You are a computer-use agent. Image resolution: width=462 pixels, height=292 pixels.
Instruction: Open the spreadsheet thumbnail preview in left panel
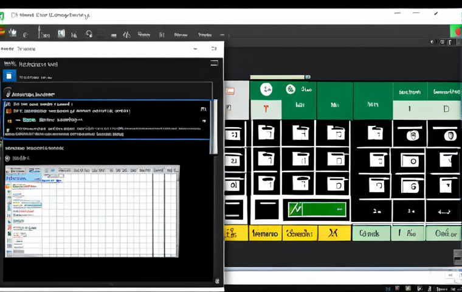92,211
